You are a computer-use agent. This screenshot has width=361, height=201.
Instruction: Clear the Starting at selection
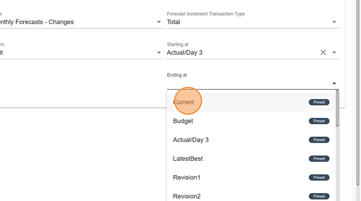(x=323, y=52)
